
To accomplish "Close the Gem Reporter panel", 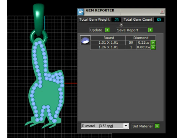I will click(x=162, y=12).
